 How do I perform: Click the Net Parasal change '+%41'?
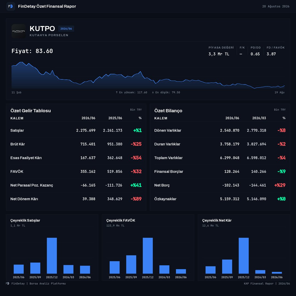[136, 185]
